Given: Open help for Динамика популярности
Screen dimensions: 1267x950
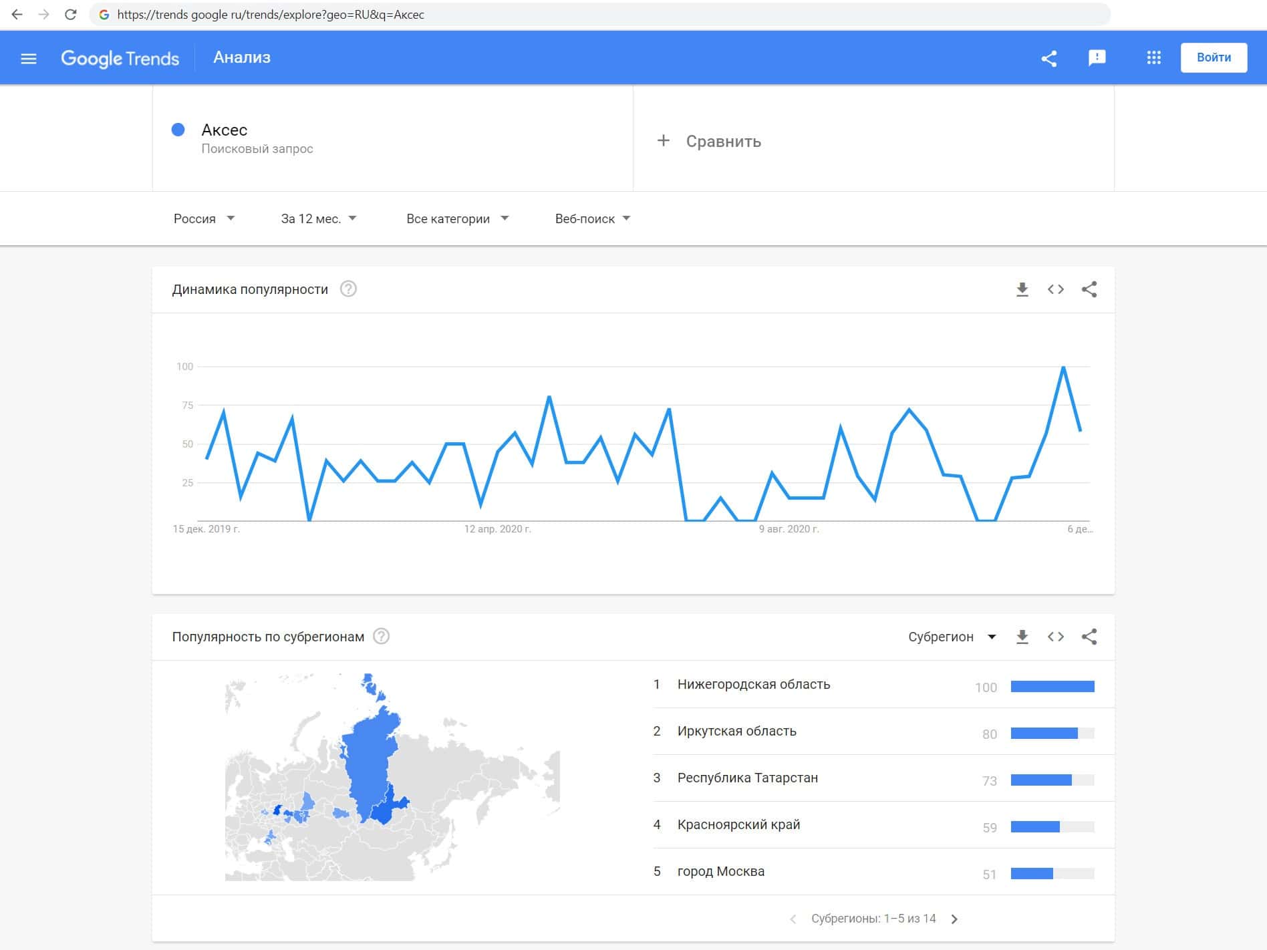Looking at the screenshot, I should pyautogui.click(x=348, y=289).
